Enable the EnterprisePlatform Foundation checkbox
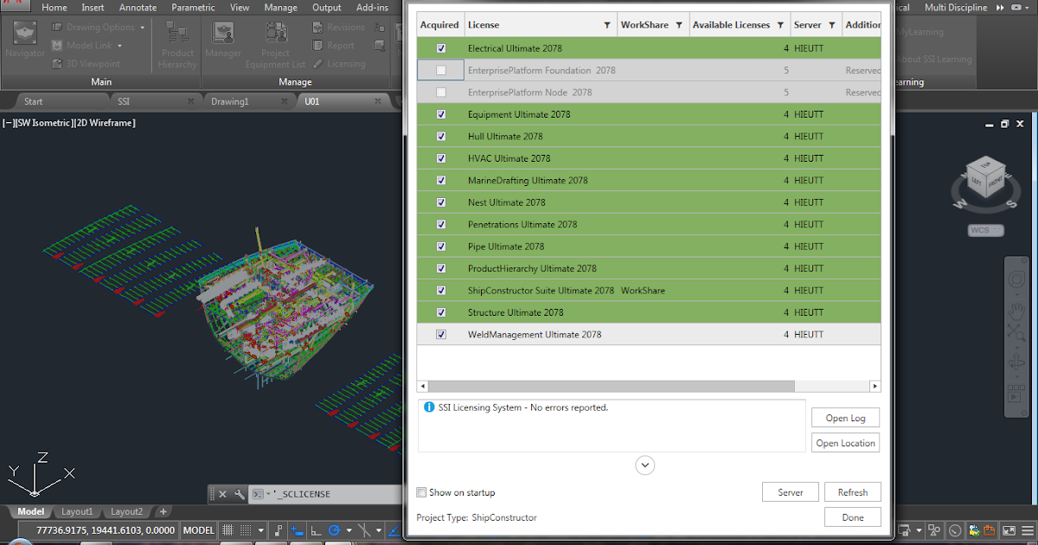This screenshot has width=1038, height=545. point(440,69)
